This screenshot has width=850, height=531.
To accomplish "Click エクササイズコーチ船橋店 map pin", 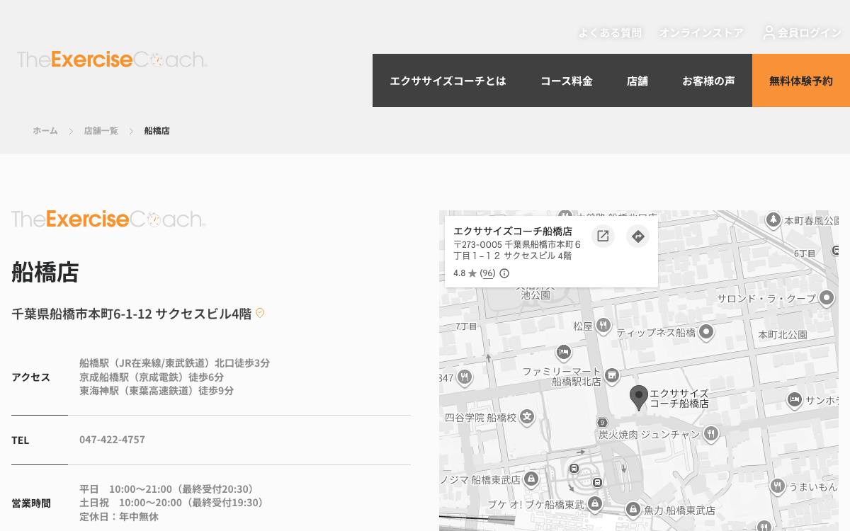I will click(x=639, y=398).
